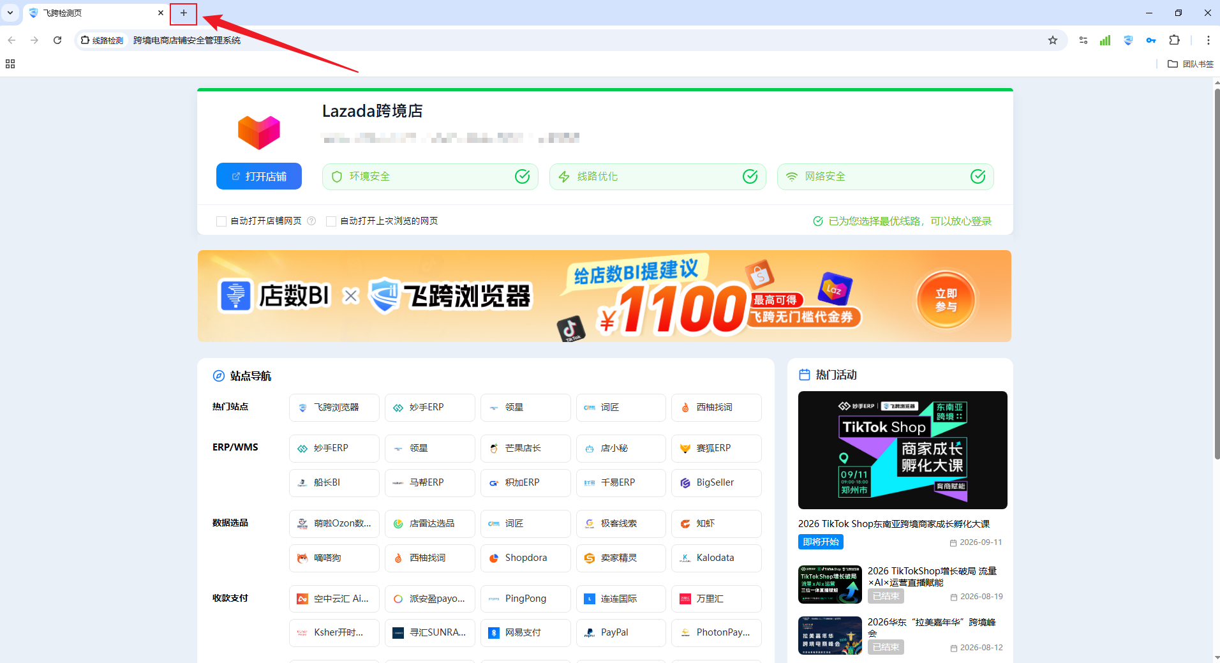Screen dimensions: 1220x663
Task: Open PingPong payment link
Action: pos(526,599)
